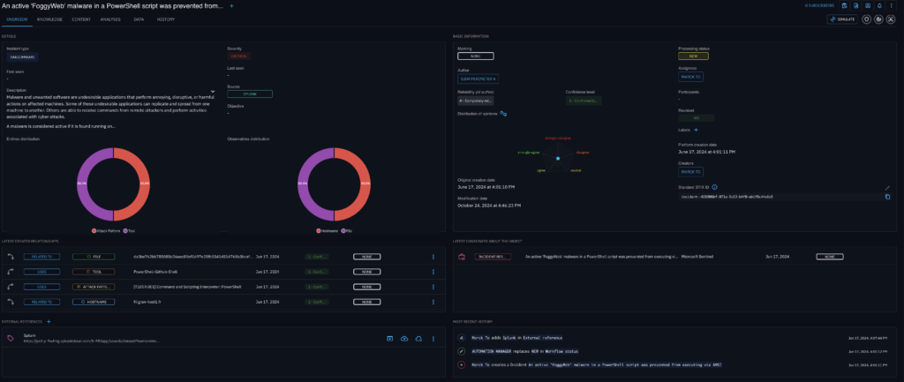This screenshot has width=904, height=382.
Task: Click the first blue icon on Splunk reference row
Action: tap(389, 339)
